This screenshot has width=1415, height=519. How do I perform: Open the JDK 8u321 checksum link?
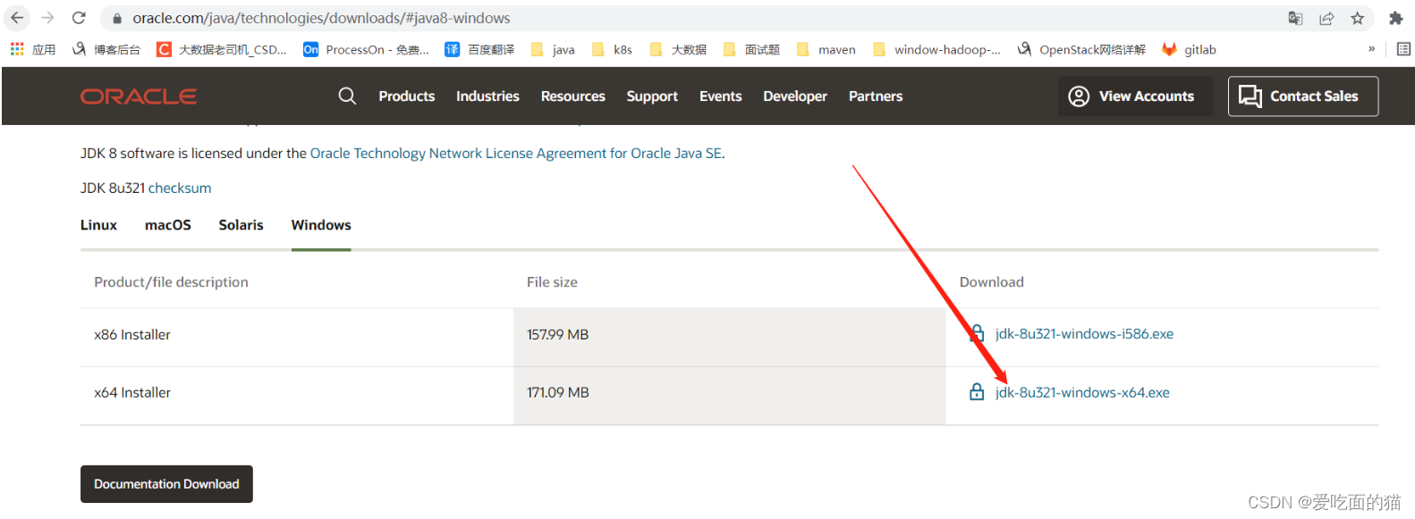click(x=180, y=188)
